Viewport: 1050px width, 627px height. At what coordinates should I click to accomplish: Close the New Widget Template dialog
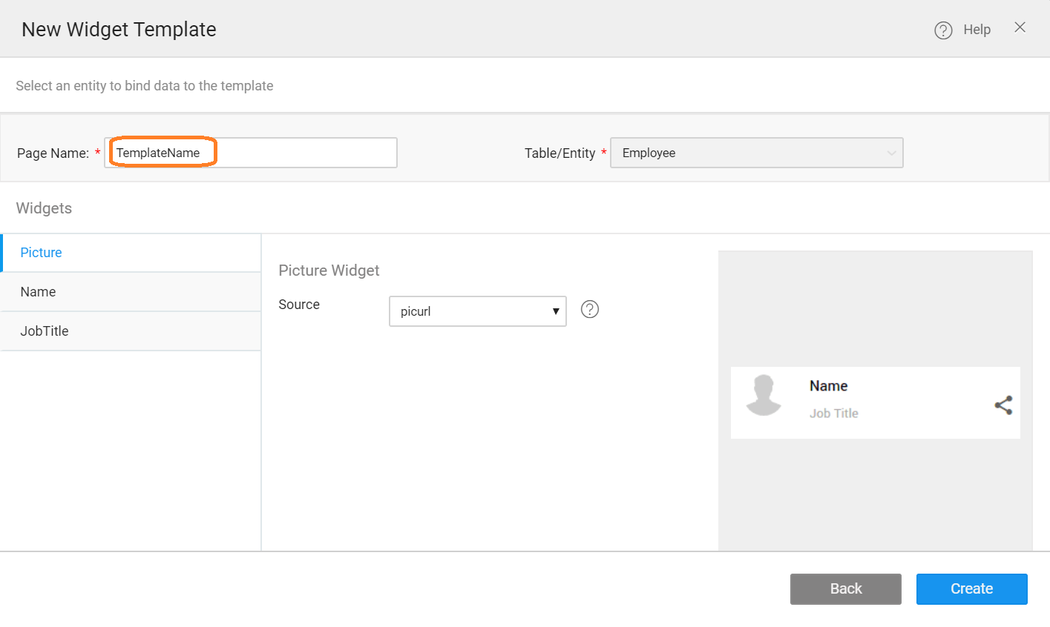1020,27
